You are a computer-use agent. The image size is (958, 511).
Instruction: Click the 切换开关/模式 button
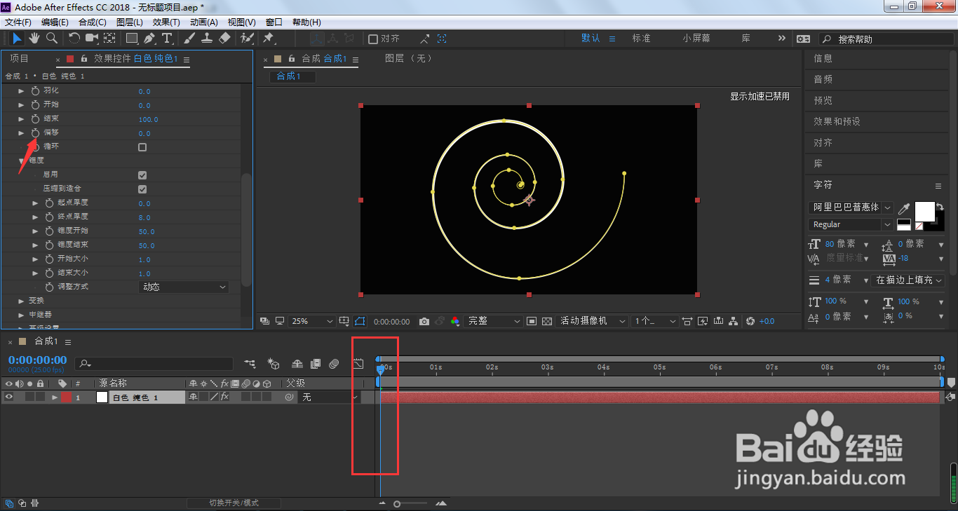pyautogui.click(x=234, y=503)
